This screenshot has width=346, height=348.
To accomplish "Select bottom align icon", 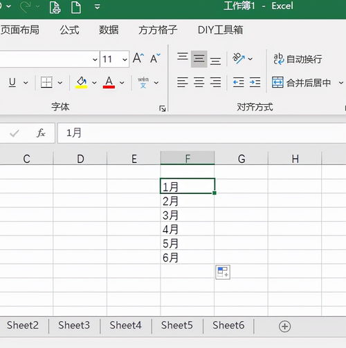I will pyautogui.click(x=215, y=61).
